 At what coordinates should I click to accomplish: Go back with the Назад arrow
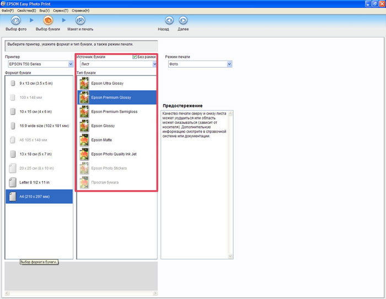[x=169, y=20]
